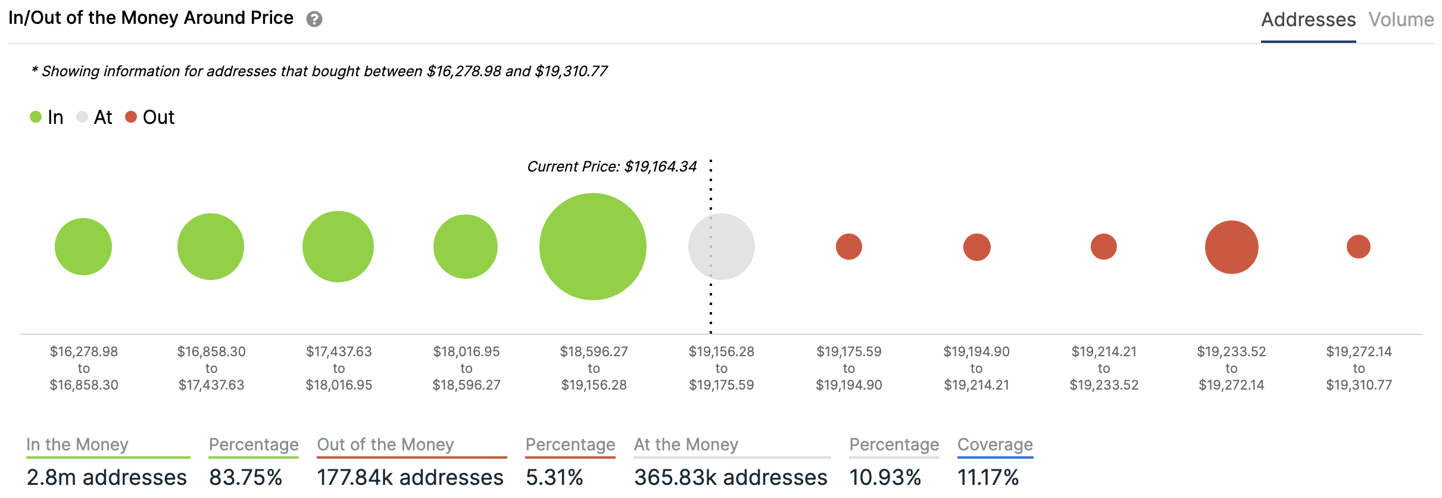
Task: Click the gray At the Money bubble
Action: 722,247
